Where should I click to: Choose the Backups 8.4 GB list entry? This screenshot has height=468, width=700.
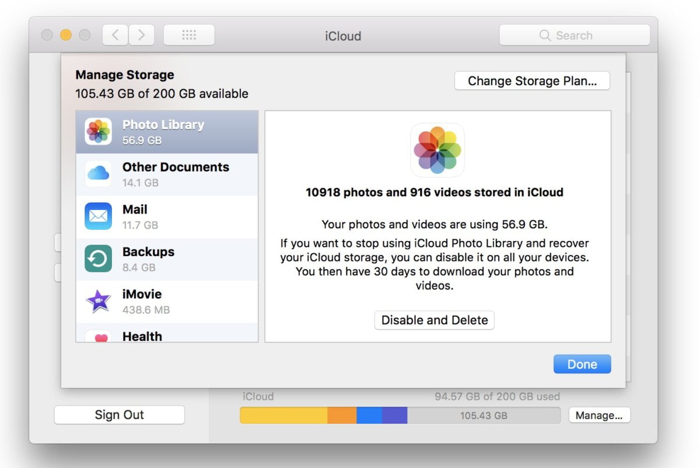[175, 259]
